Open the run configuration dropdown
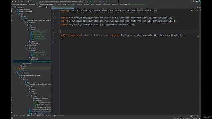Image resolution: width=212 pixels, height=119 pixels. (x=61, y=1)
